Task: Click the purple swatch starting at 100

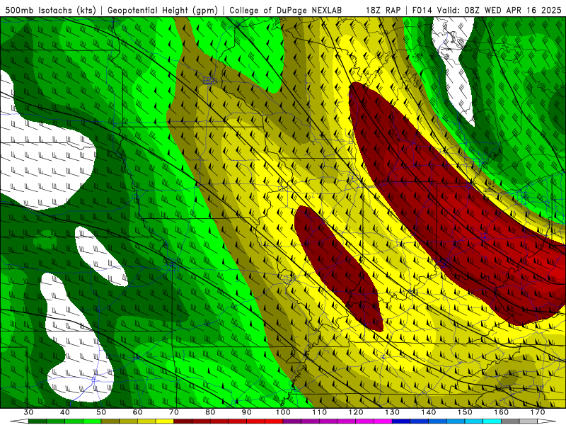Action: pos(292,421)
